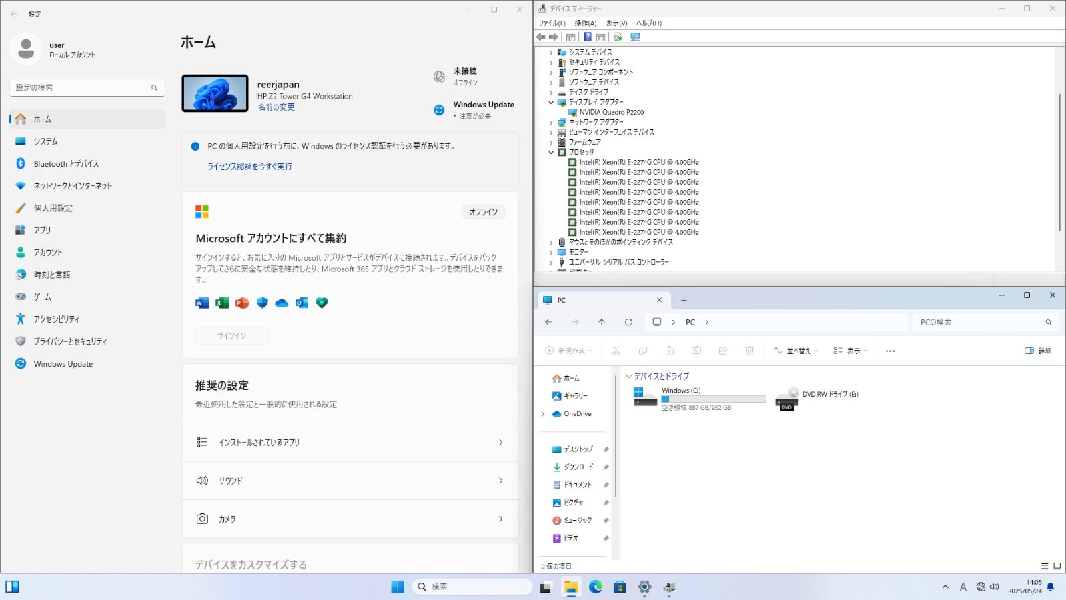Toggle the Details pane button in Explorer
This screenshot has height=600, width=1066.
[x=1038, y=351]
